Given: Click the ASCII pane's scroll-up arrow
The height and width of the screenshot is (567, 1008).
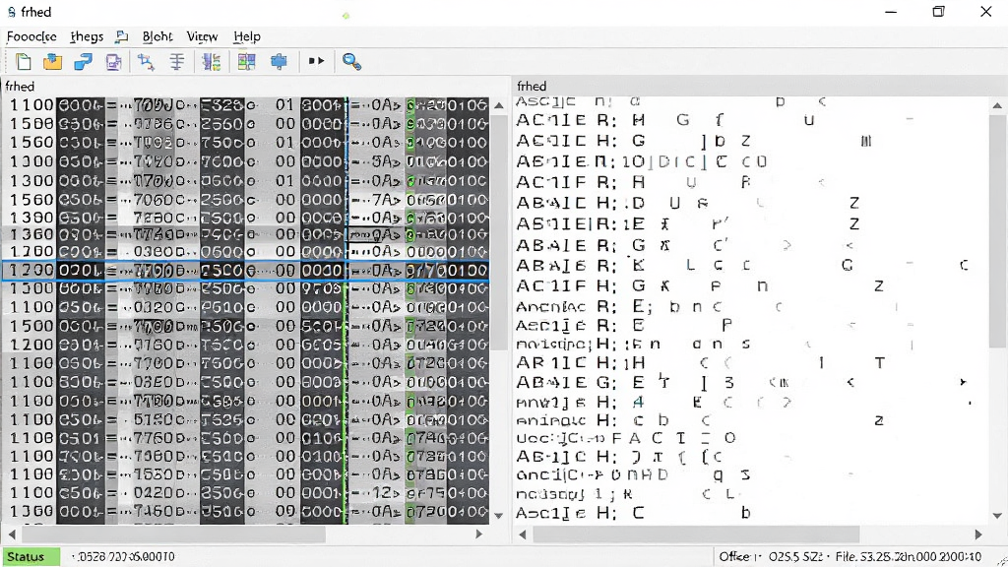Looking at the screenshot, I should tap(997, 105).
